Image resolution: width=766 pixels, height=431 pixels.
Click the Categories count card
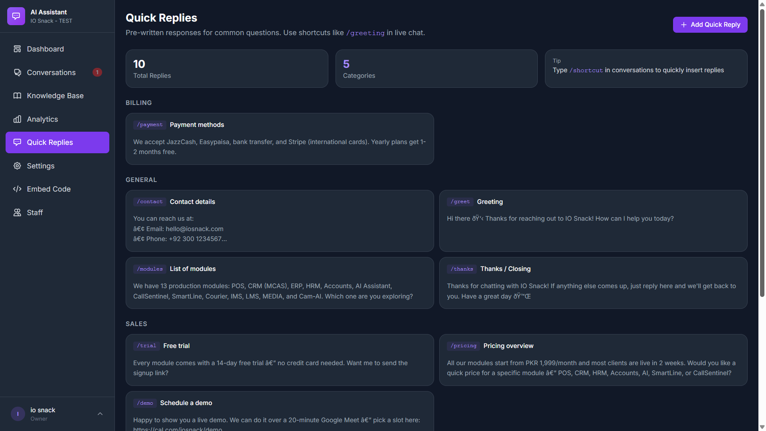click(436, 69)
